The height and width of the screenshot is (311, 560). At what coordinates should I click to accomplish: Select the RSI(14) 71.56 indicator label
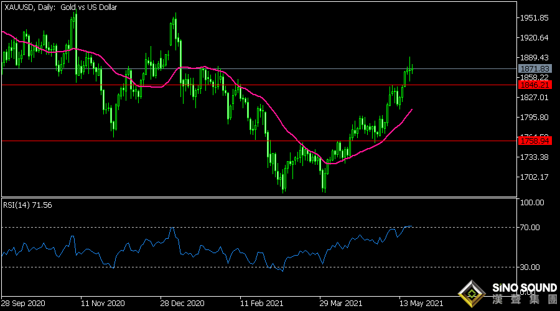pos(29,205)
